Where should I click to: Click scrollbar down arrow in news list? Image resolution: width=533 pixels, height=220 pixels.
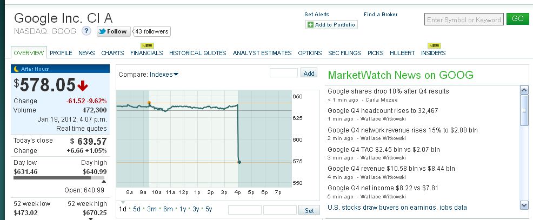pos(523,205)
